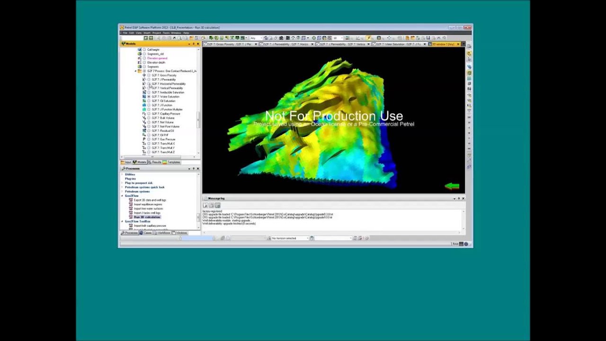Pin the Message log pane with its pushpin
This screenshot has height=341, width=606.
tap(459, 198)
